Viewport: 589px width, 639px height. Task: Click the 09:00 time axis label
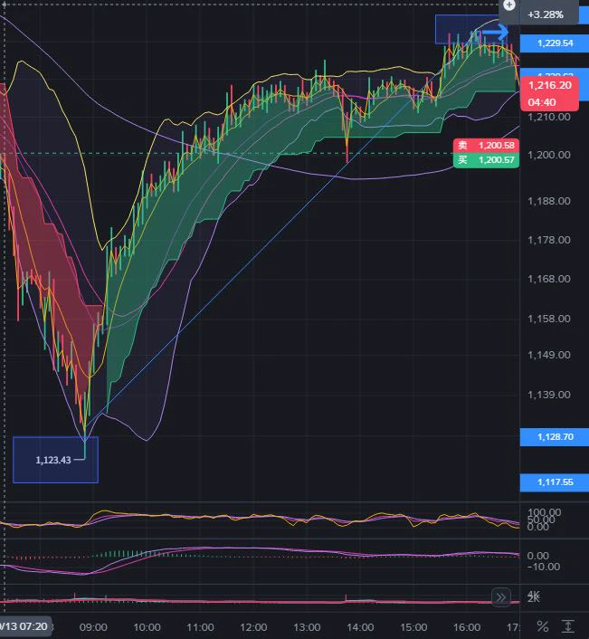(x=93, y=627)
